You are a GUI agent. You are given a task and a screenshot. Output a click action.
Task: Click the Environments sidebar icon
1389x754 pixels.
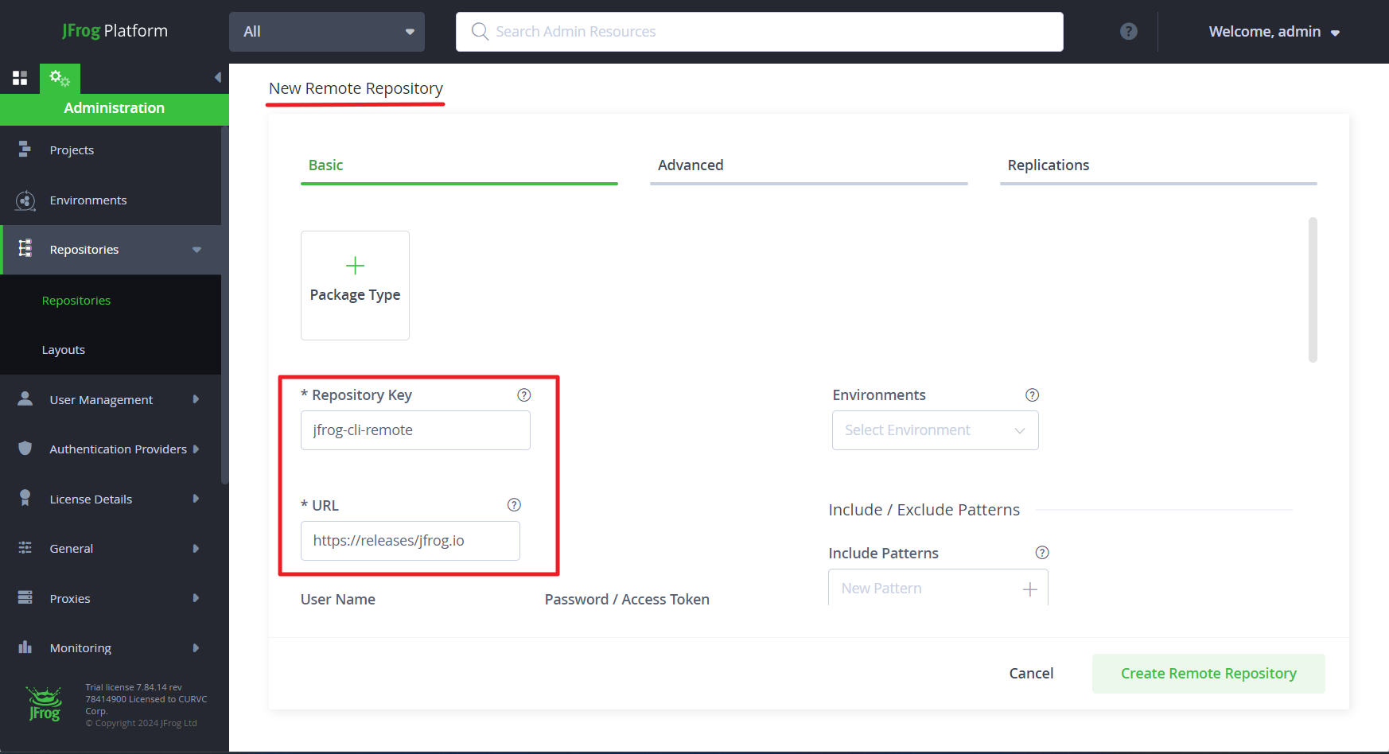click(x=25, y=200)
